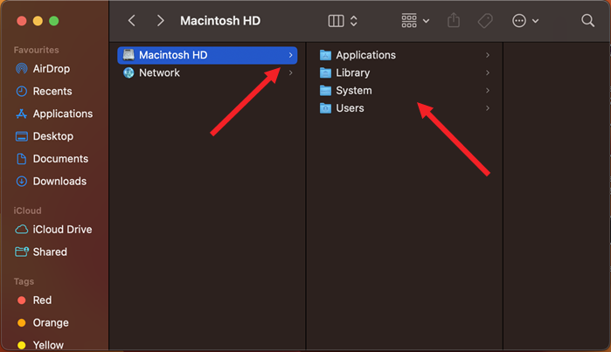Click the Tags section header

pyautogui.click(x=24, y=281)
